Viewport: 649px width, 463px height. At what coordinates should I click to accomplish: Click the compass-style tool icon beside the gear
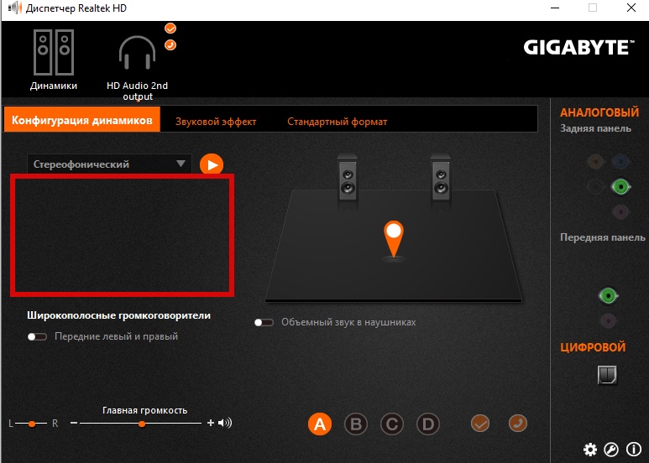click(611, 449)
